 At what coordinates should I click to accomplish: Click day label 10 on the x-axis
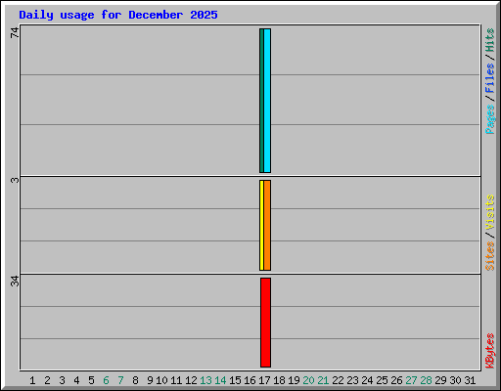coord(161,380)
